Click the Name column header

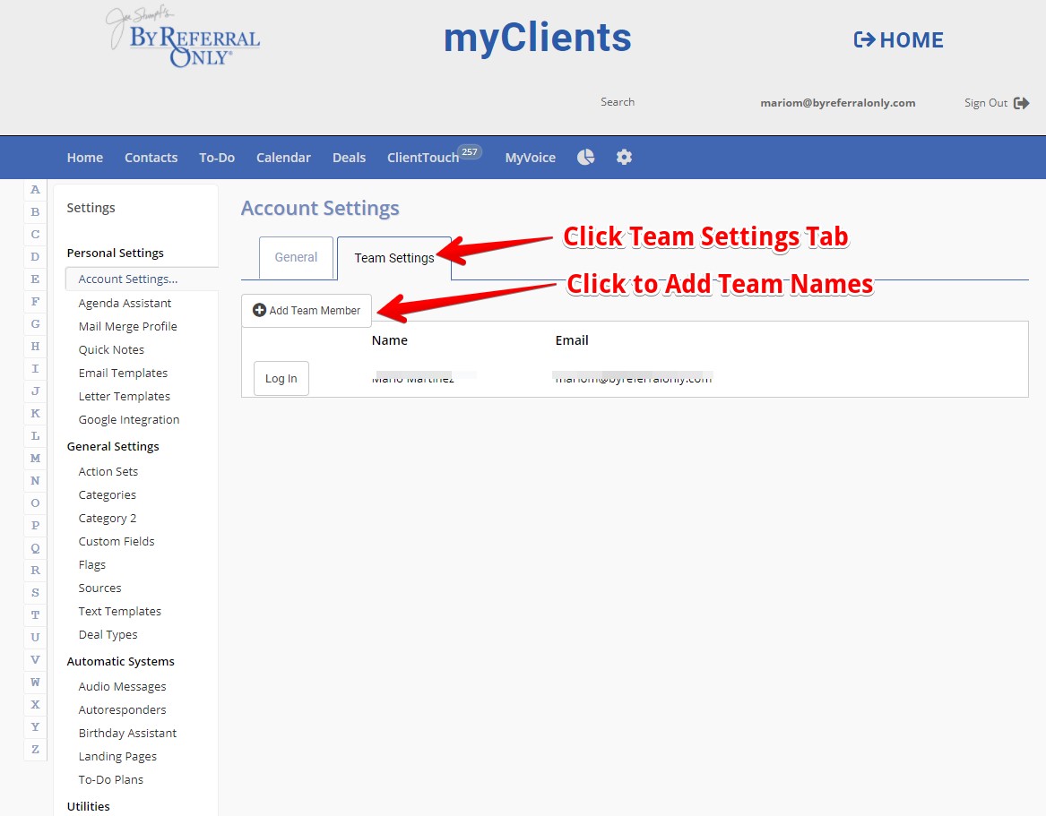click(x=390, y=340)
